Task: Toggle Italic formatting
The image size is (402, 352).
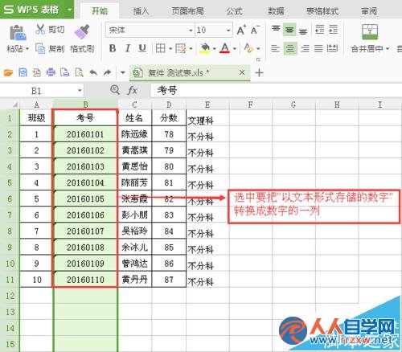Action: tap(128, 48)
